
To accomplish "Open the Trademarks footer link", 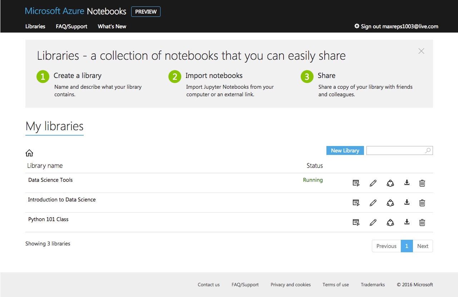I will pyautogui.click(x=373, y=285).
